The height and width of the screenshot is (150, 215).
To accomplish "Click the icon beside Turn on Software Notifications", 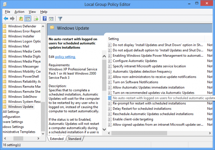I will tap(110, 82).
